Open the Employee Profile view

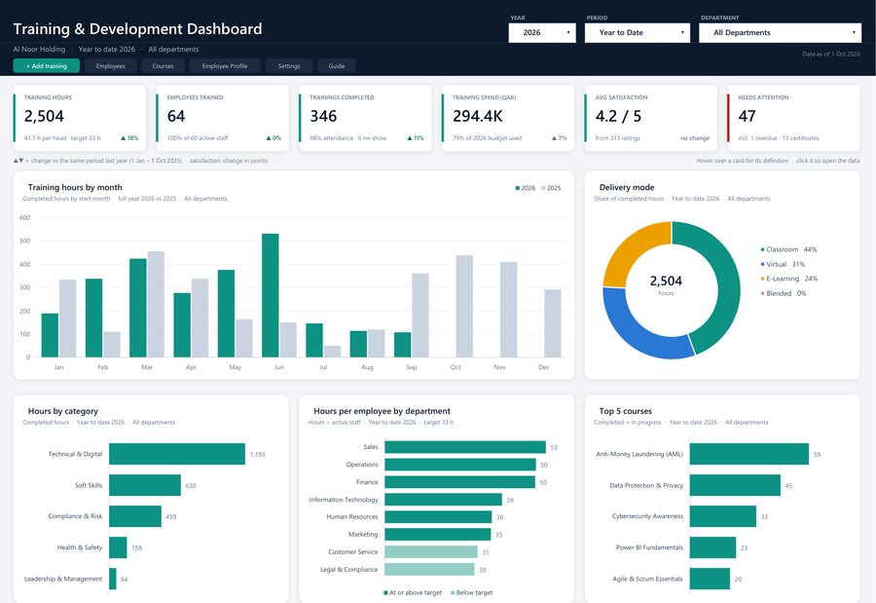(225, 66)
